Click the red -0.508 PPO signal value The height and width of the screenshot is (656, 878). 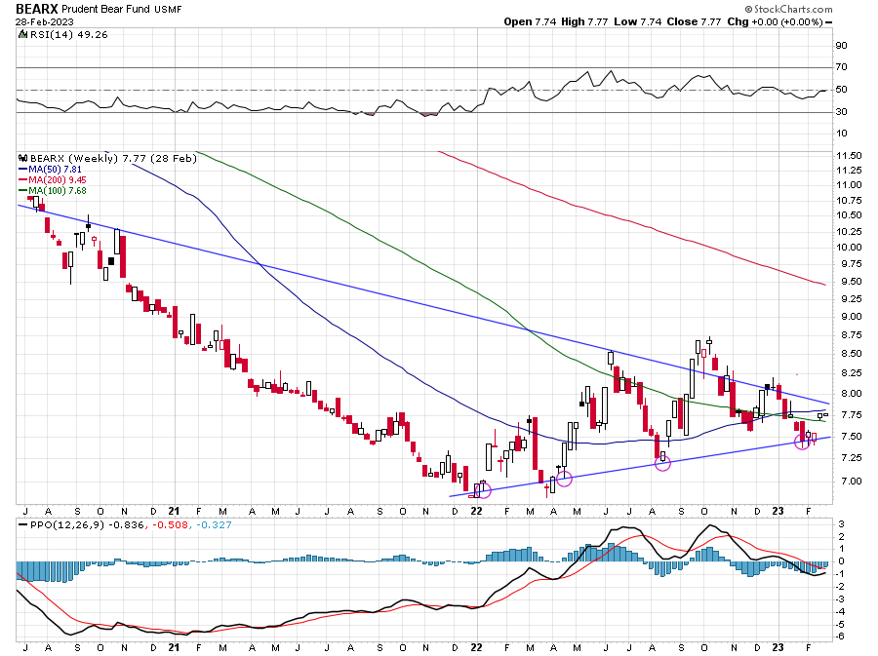click(x=170, y=525)
